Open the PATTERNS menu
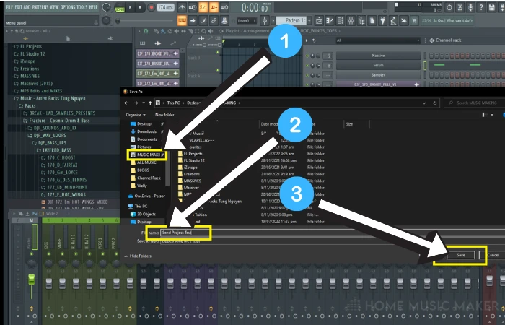This screenshot has width=505, height=325. 40,7
